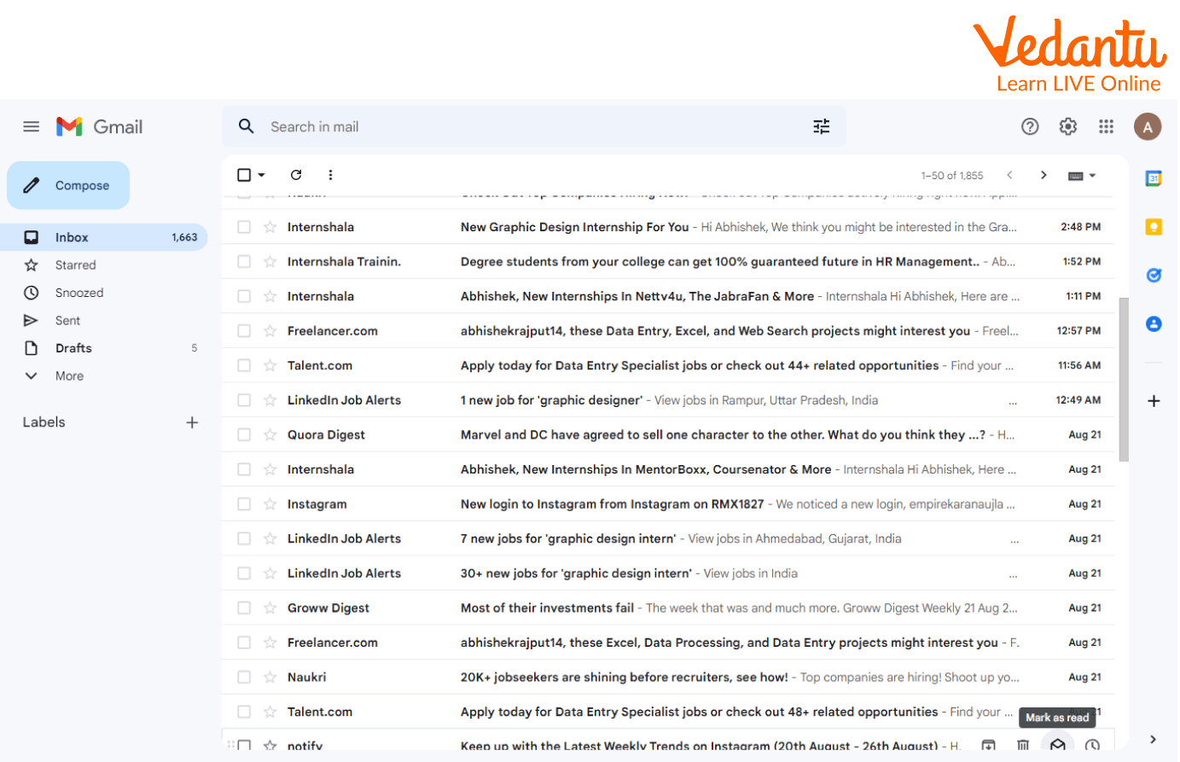Star the Instagram new login email
This screenshot has height=762, width=1180.
coord(270,504)
